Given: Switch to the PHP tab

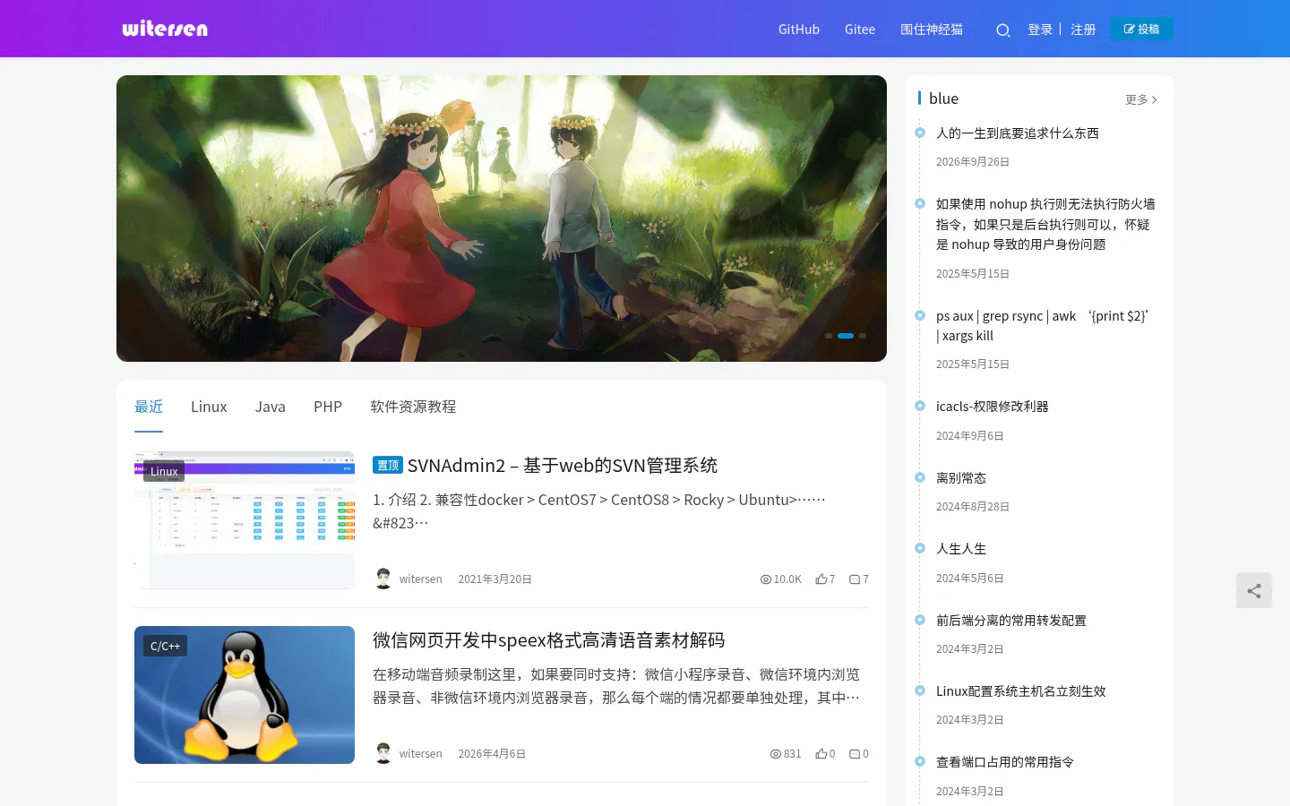Looking at the screenshot, I should tap(328, 407).
